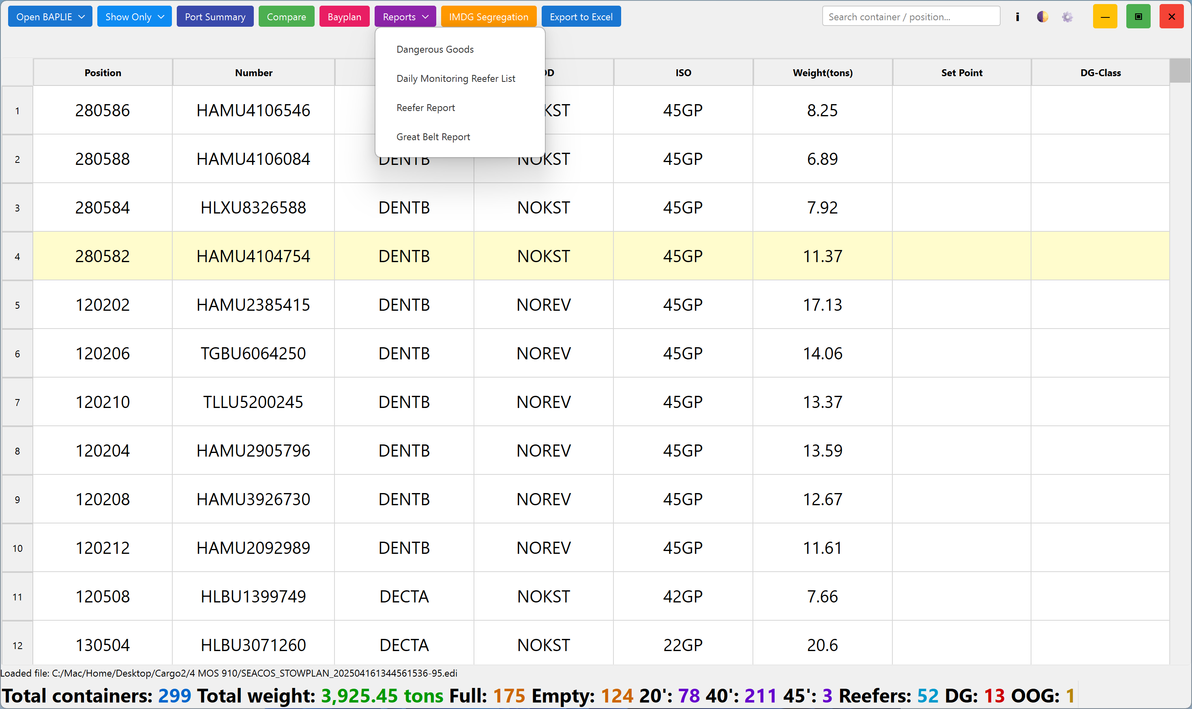Click the Port Summary button
This screenshot has width=1192, height=709.
point(215,17)
